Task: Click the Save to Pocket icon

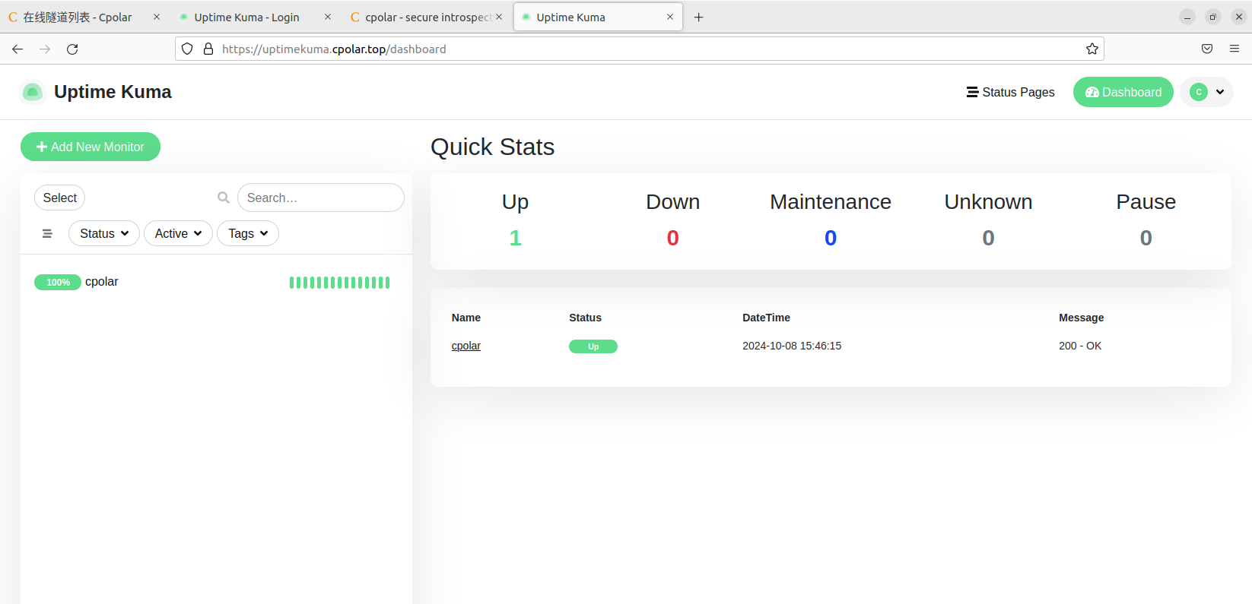Action: coord(1206,49)
